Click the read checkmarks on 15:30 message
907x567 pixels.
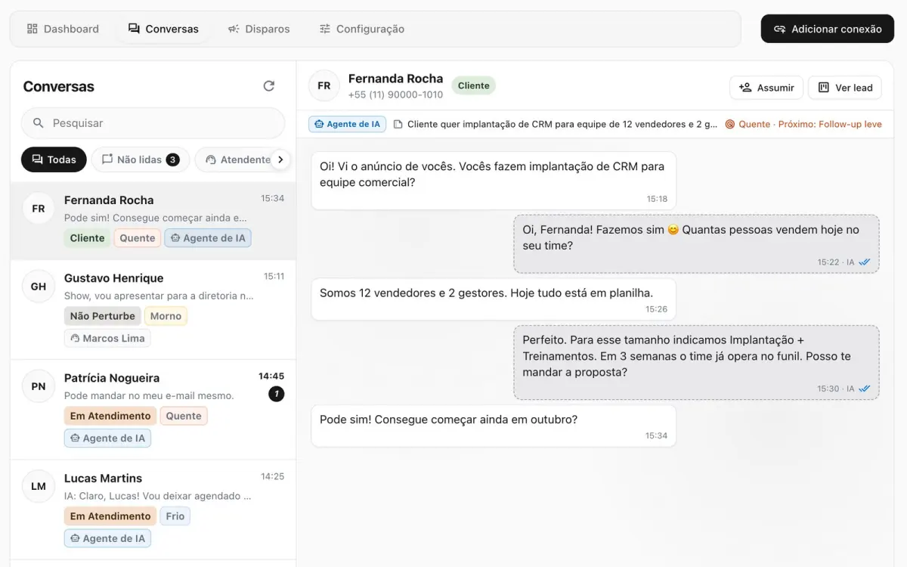point(865,389)
